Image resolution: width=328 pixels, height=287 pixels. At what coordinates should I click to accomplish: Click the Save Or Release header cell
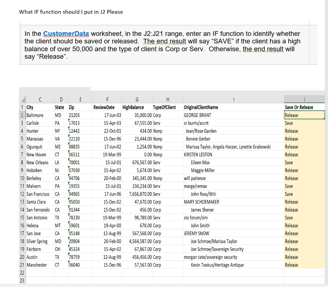click(304, 107)
